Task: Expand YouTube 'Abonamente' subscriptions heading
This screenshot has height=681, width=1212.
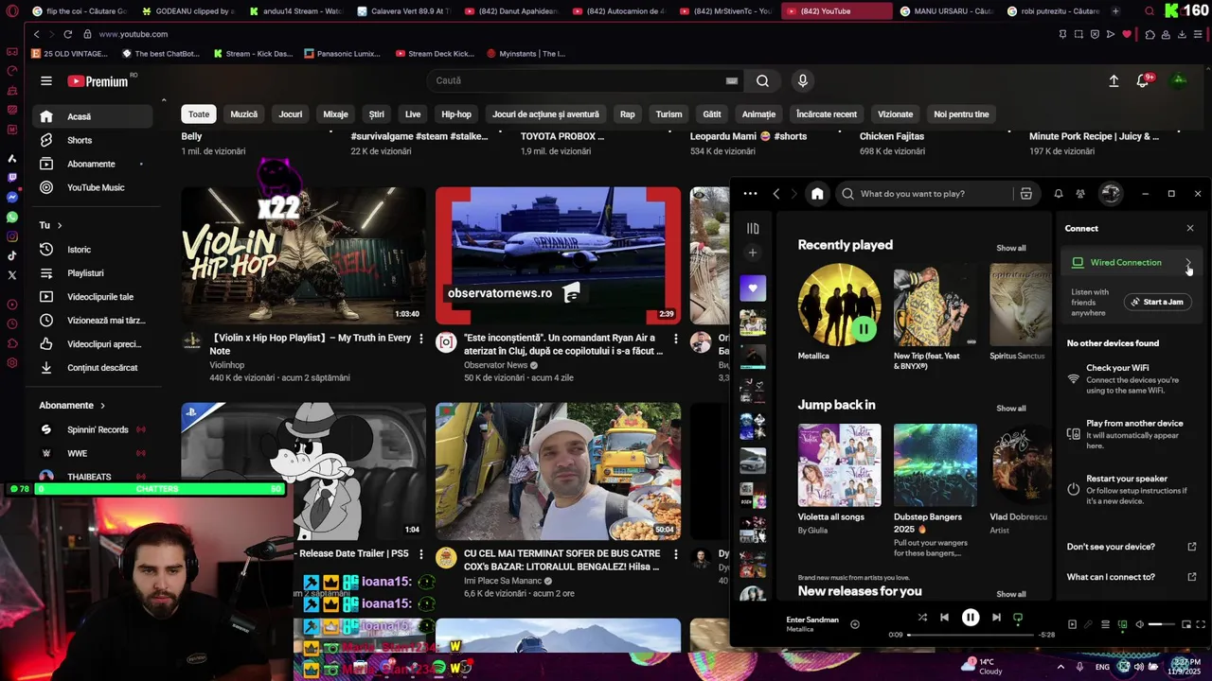Action: point(72,405)
